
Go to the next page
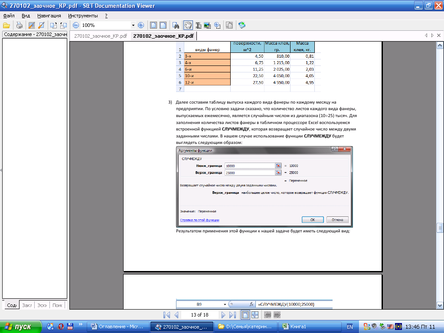[223, 315]
